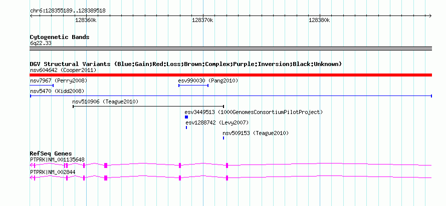Select the gray 6q22.33 cytogenetic band bar

click(x=231, y=48)
